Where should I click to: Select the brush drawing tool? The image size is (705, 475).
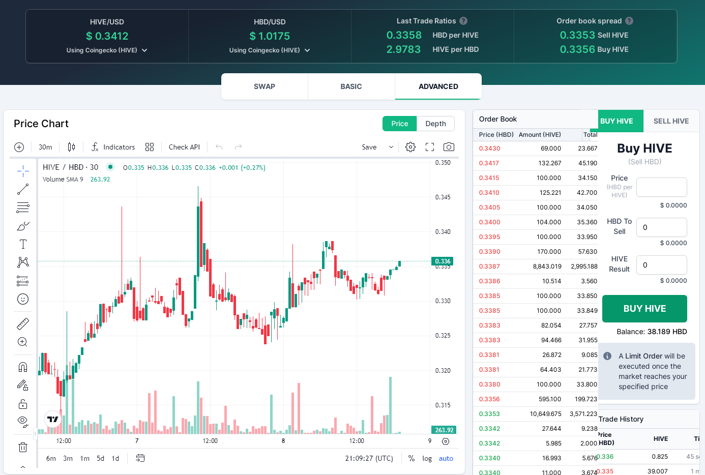(23, 226)
